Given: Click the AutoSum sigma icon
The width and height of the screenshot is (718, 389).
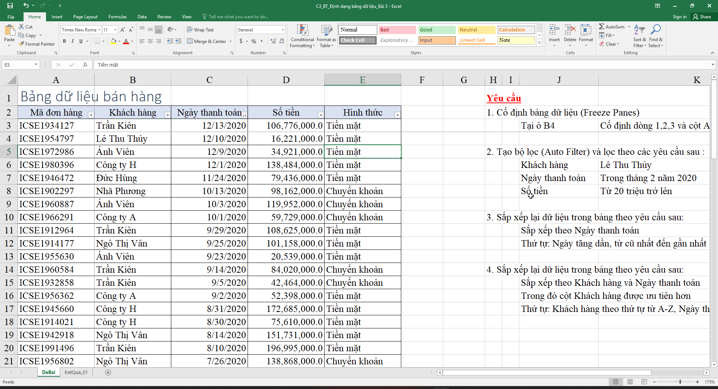Looking at the screenshot, I should click(601, 27).
